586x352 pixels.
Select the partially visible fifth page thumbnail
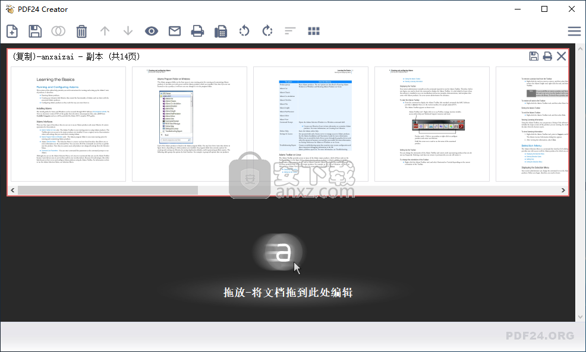coord(532,124)
